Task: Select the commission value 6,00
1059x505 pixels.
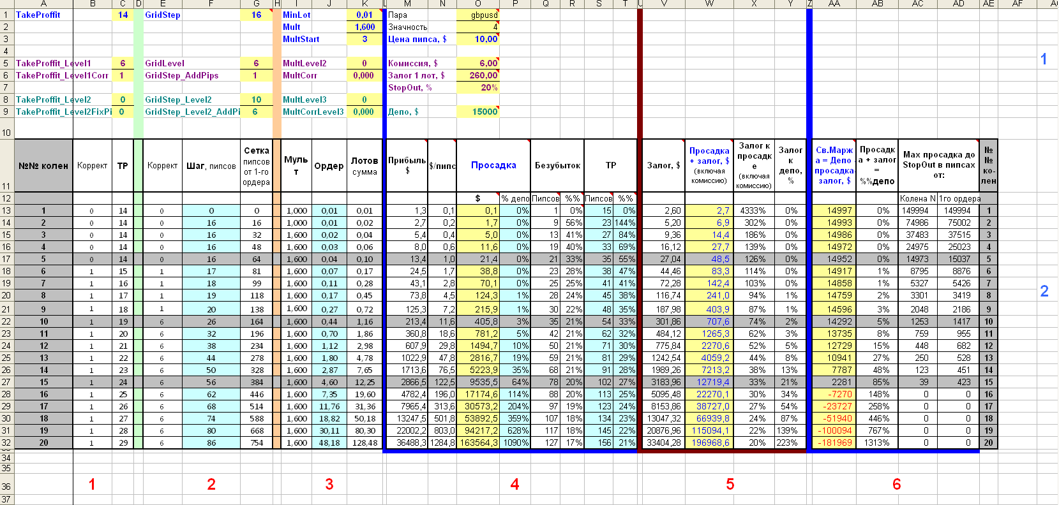Action: pos(477,63)
